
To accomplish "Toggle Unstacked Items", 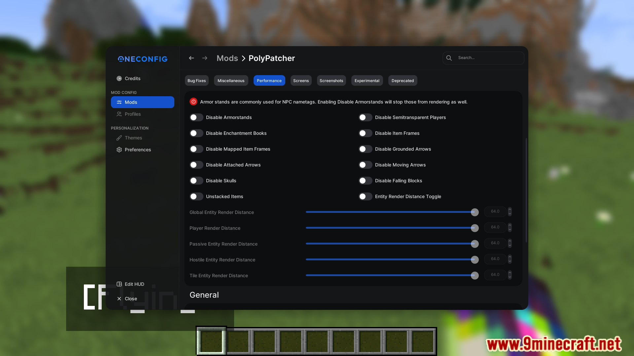I will pos(196,196).
